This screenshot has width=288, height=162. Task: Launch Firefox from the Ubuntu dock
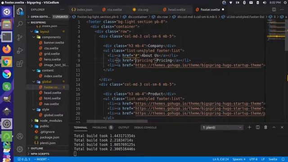(x=7, y=49)
